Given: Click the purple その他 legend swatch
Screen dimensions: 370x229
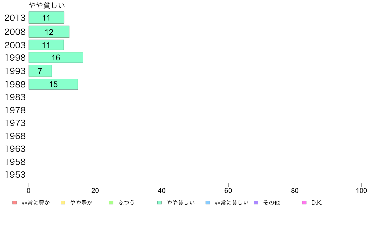Looking at the screenshot, I should pos(256,203).
